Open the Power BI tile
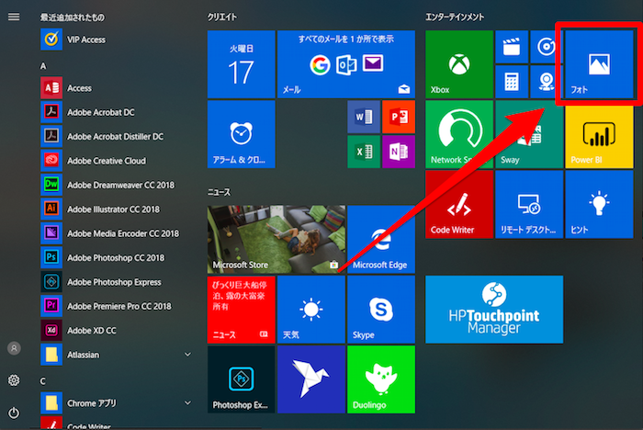This screenshot has width=643, height=430. [x=599, y=134]
